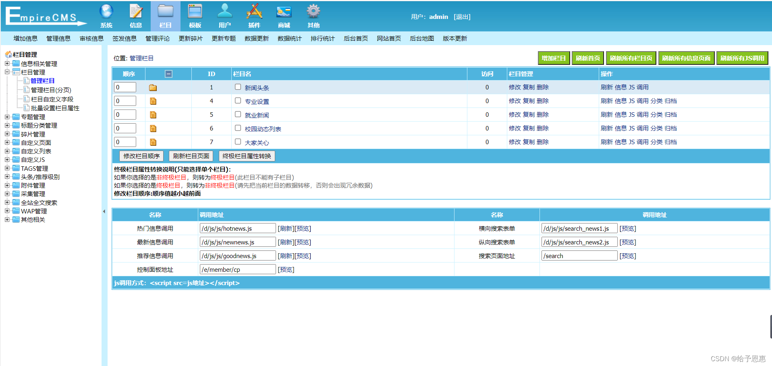Click page icon of 大家关心 row

click(153, 143)
